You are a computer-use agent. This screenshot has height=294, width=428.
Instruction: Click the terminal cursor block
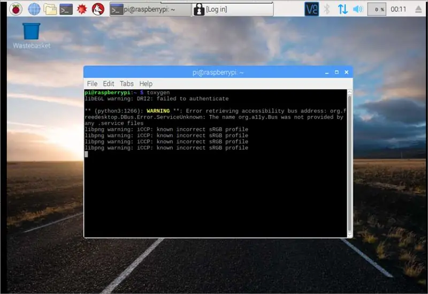[86, 154]
